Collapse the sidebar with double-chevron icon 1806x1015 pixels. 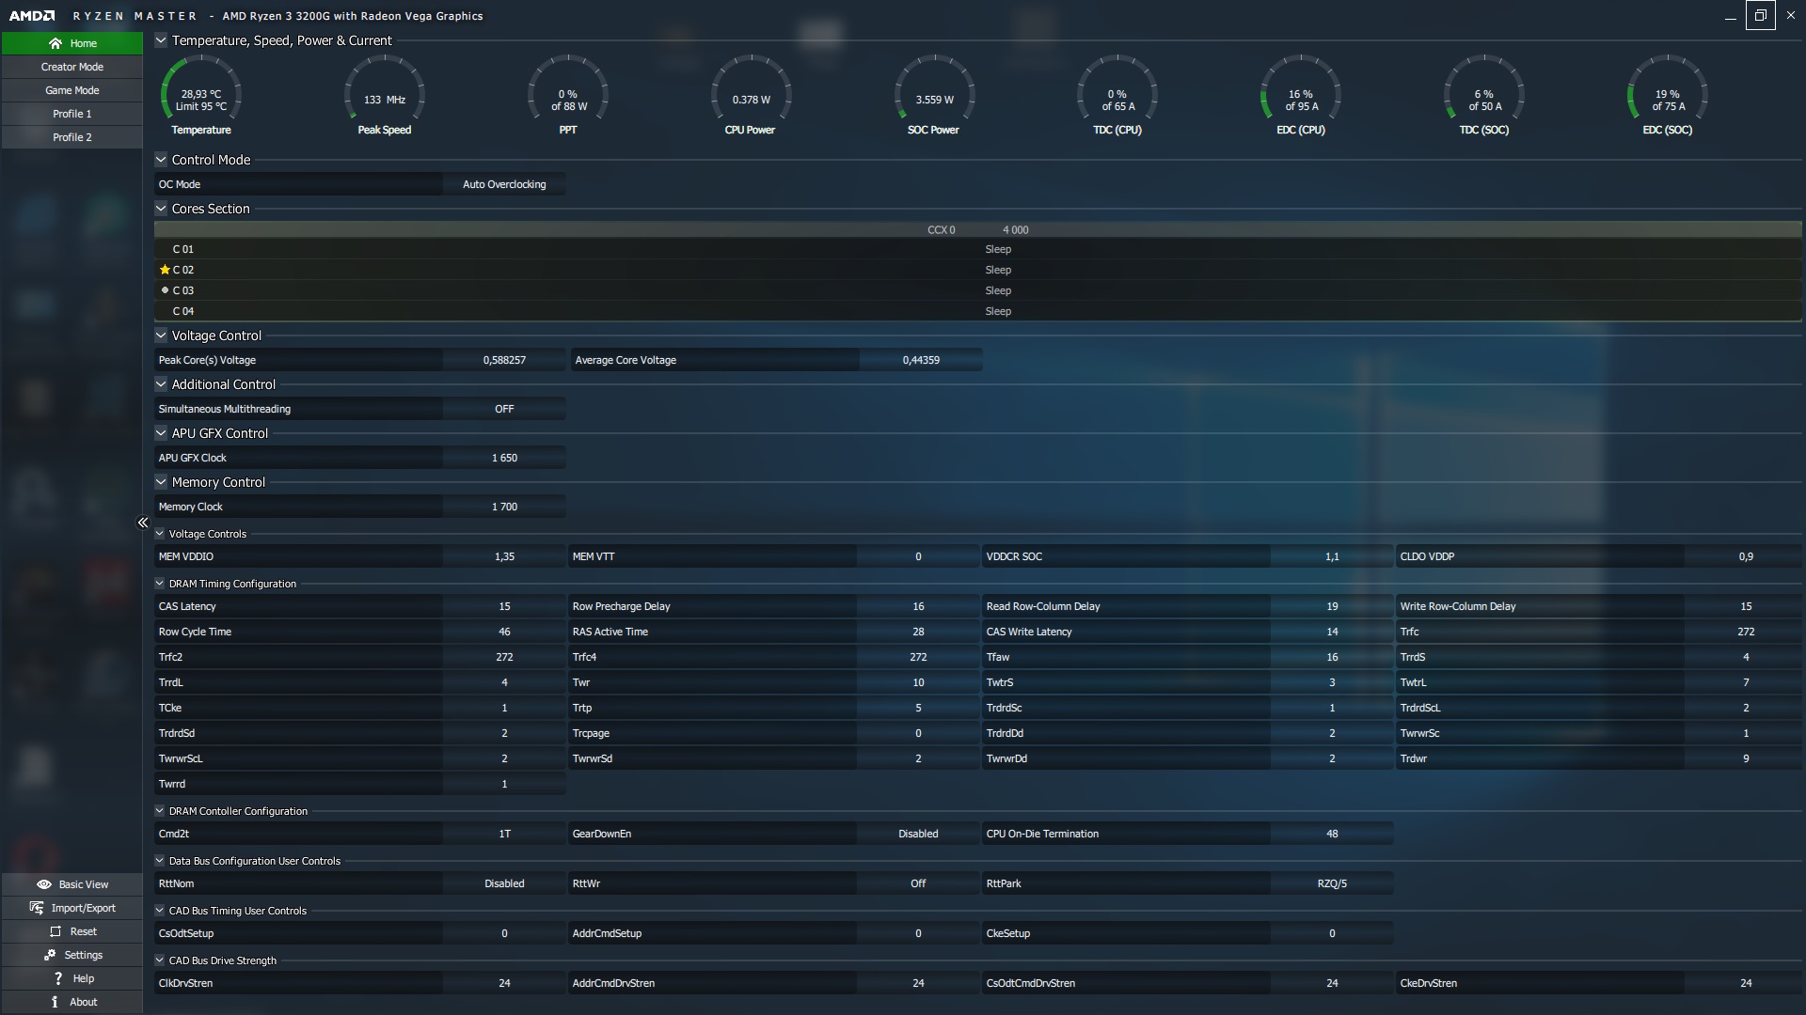(143, 523)
